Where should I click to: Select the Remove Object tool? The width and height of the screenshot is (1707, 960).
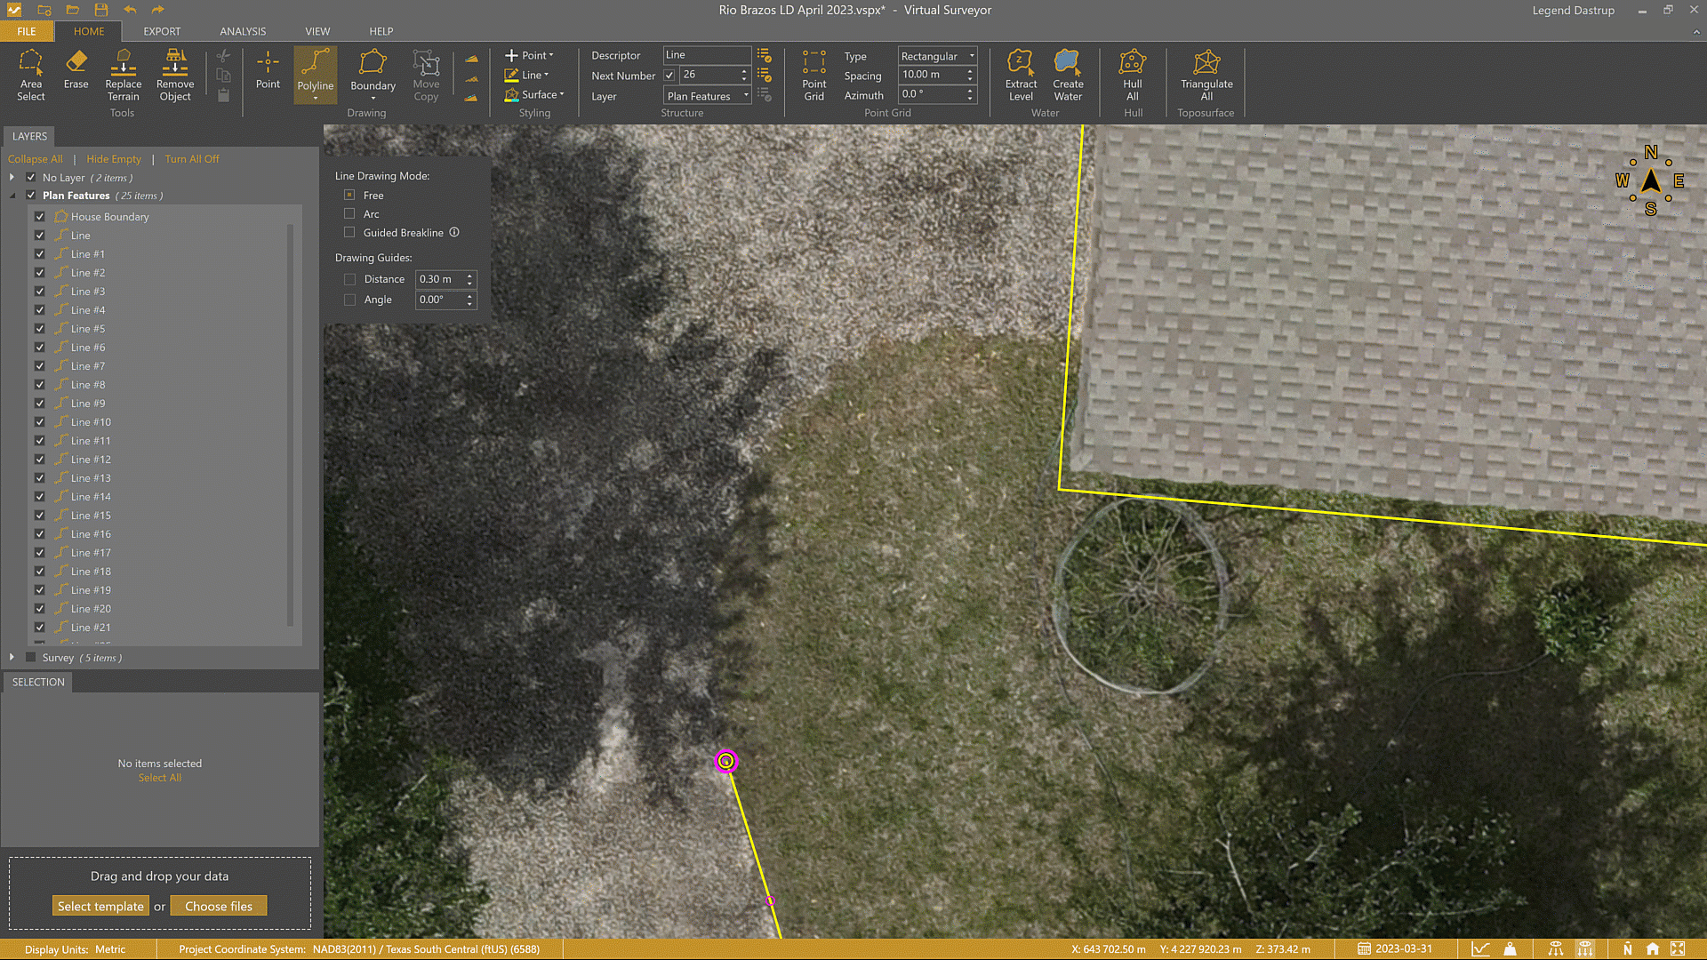[174, 76]
